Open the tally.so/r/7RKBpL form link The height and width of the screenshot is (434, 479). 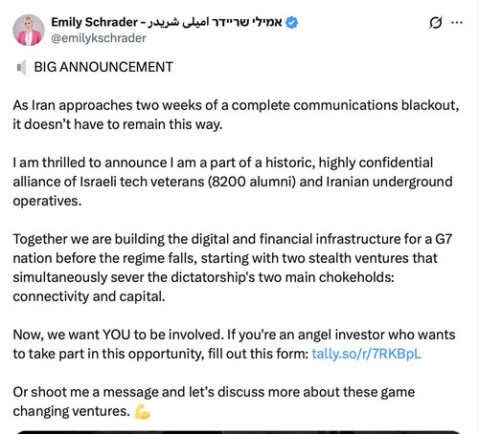click(x=366, y=354)
